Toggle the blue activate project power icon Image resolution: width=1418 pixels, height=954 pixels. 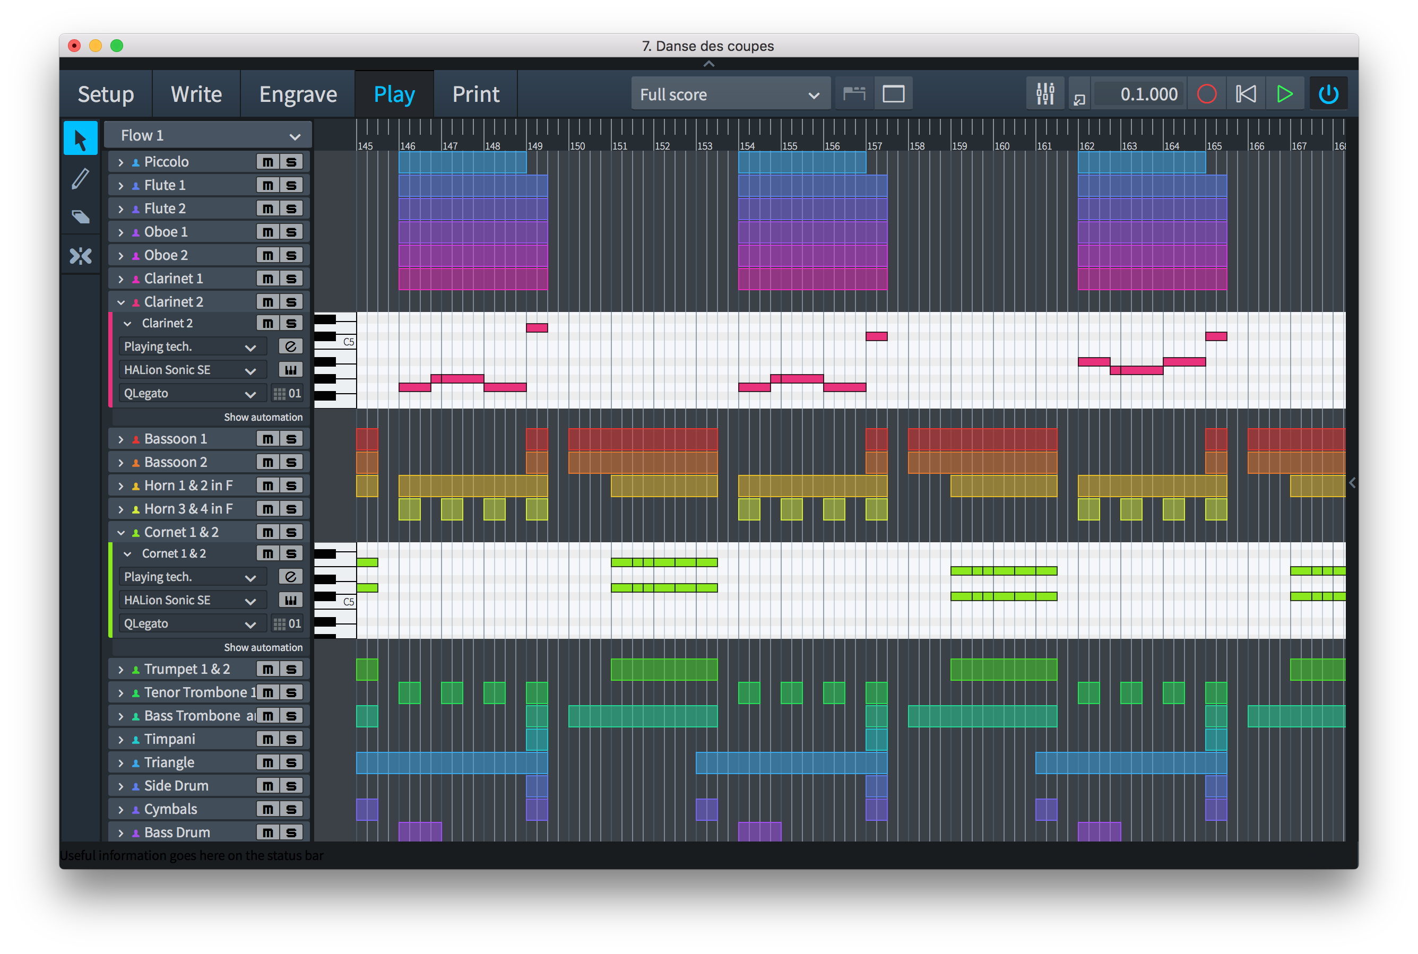1328,94
